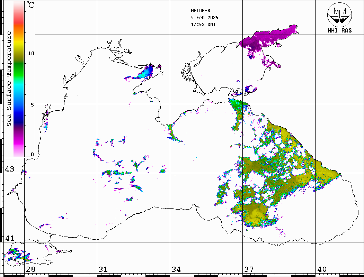This screenshot has height=277, width=364.
Task: Click the 0 value on temperature scale
Action: point(32,154)
